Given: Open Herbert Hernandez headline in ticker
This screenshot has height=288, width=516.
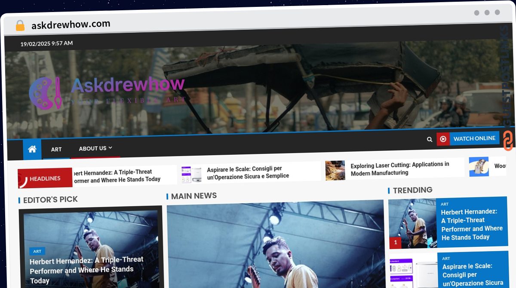Looking at the screenshot, I should tap(117, 176).
